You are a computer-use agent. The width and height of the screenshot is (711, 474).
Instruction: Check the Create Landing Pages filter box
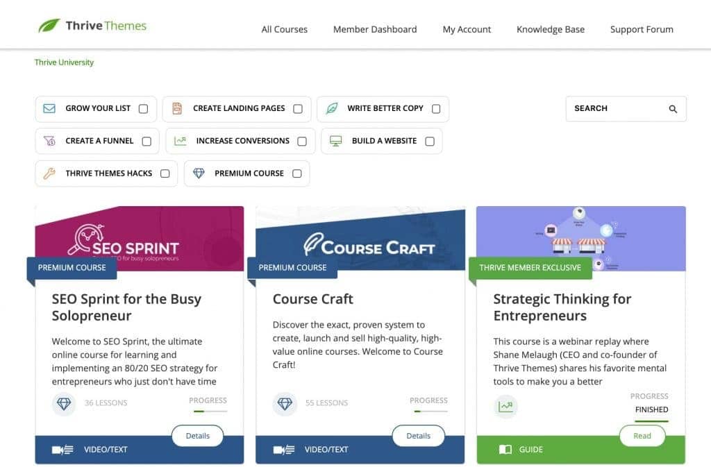[x=298, y=109]
